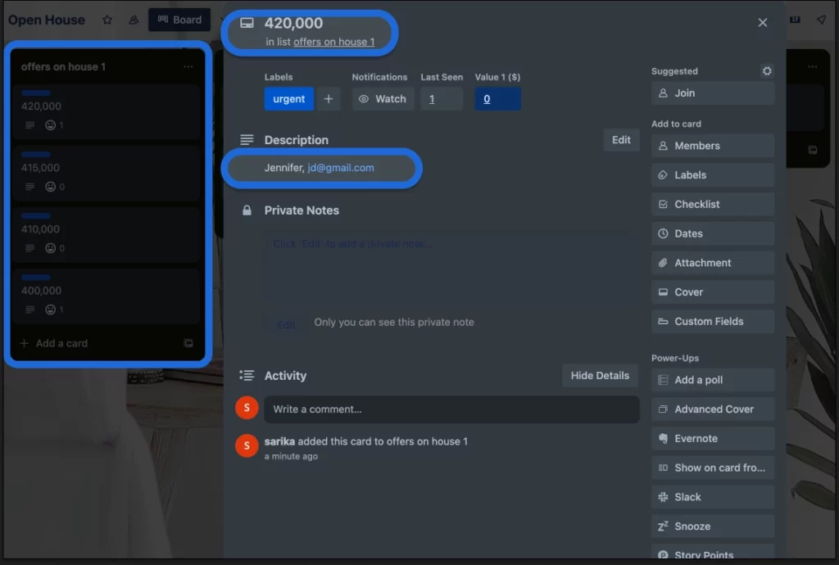Star the Open House board
Viewport: 839px width, 565px height.
tap(107, 20)
